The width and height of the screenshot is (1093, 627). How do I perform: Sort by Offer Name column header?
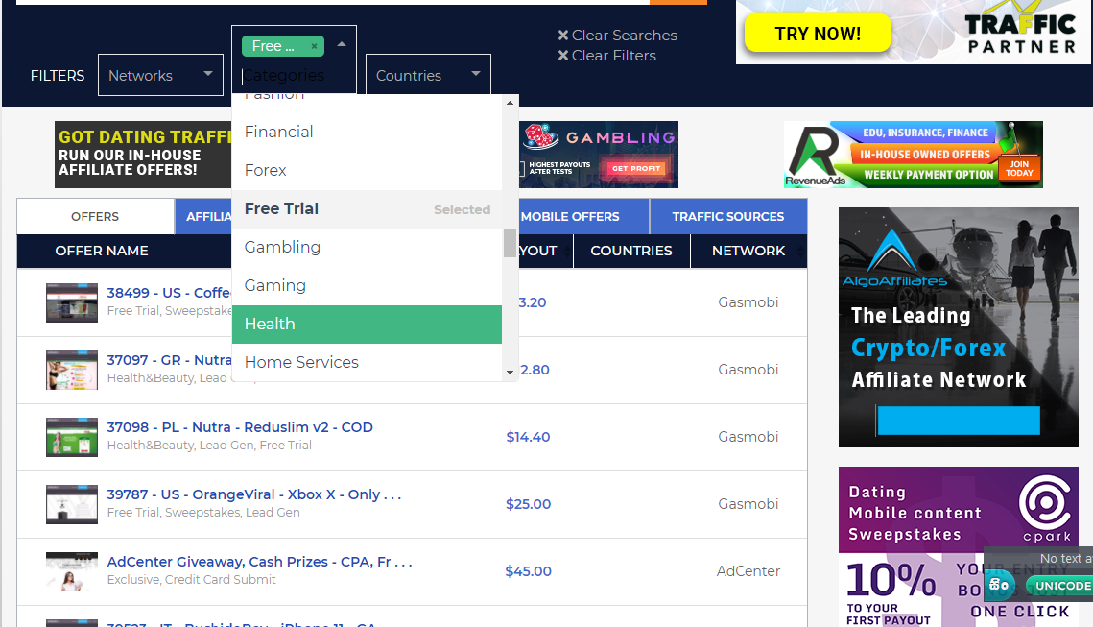click(102, 251)
